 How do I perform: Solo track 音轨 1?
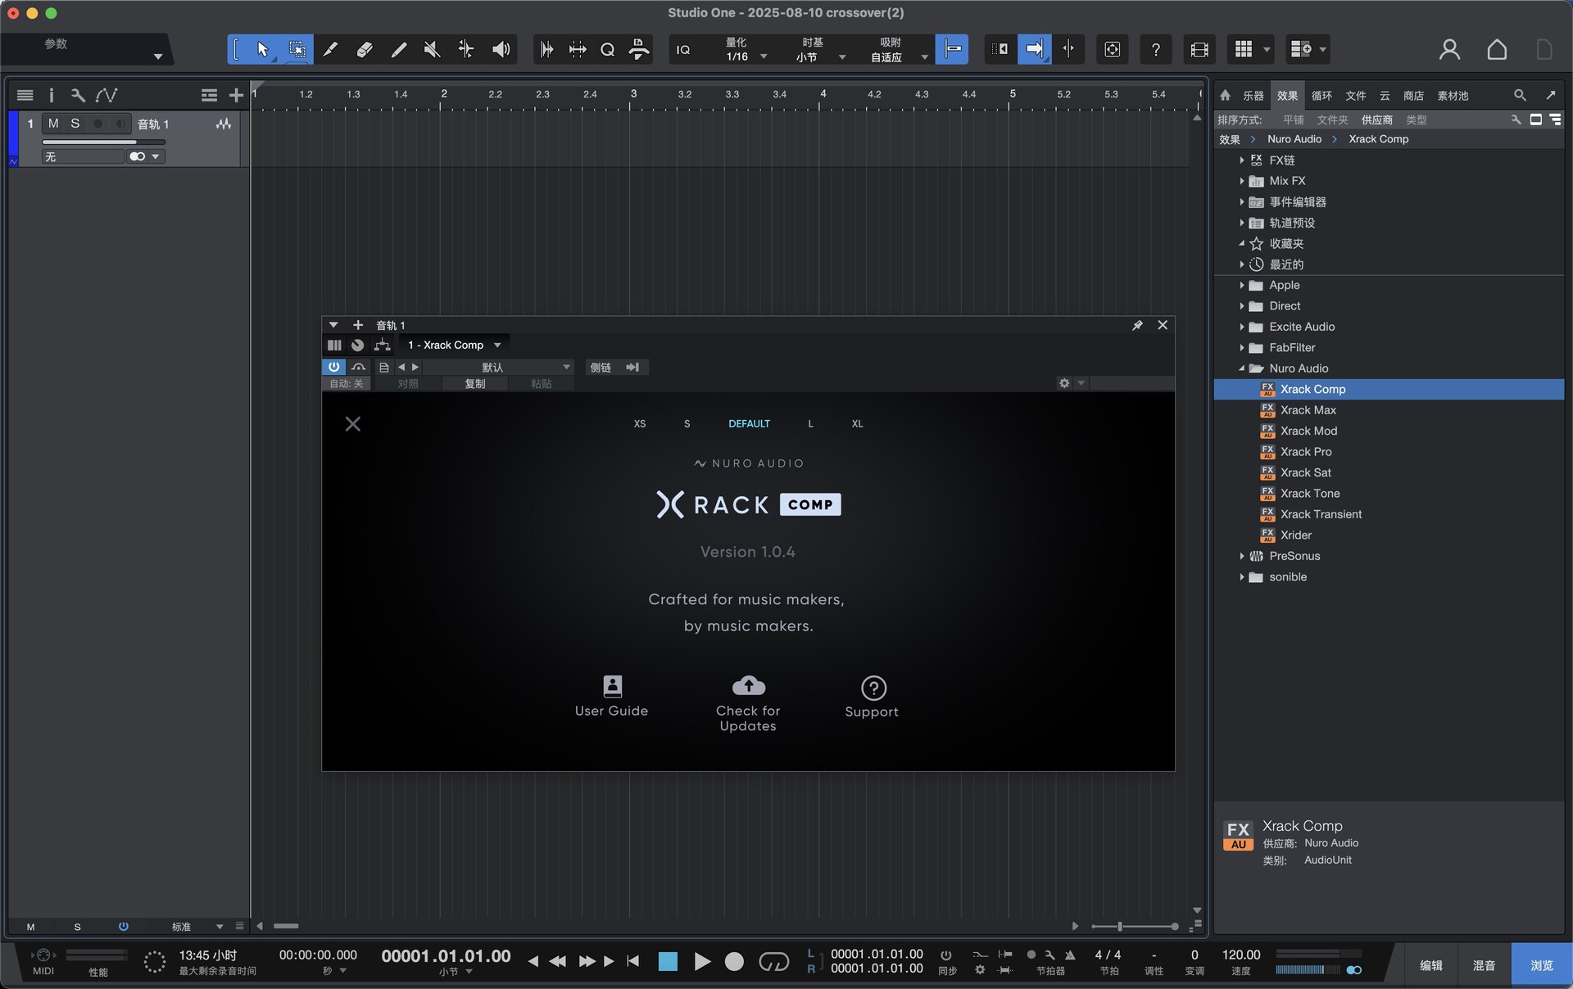coord(75,124)
